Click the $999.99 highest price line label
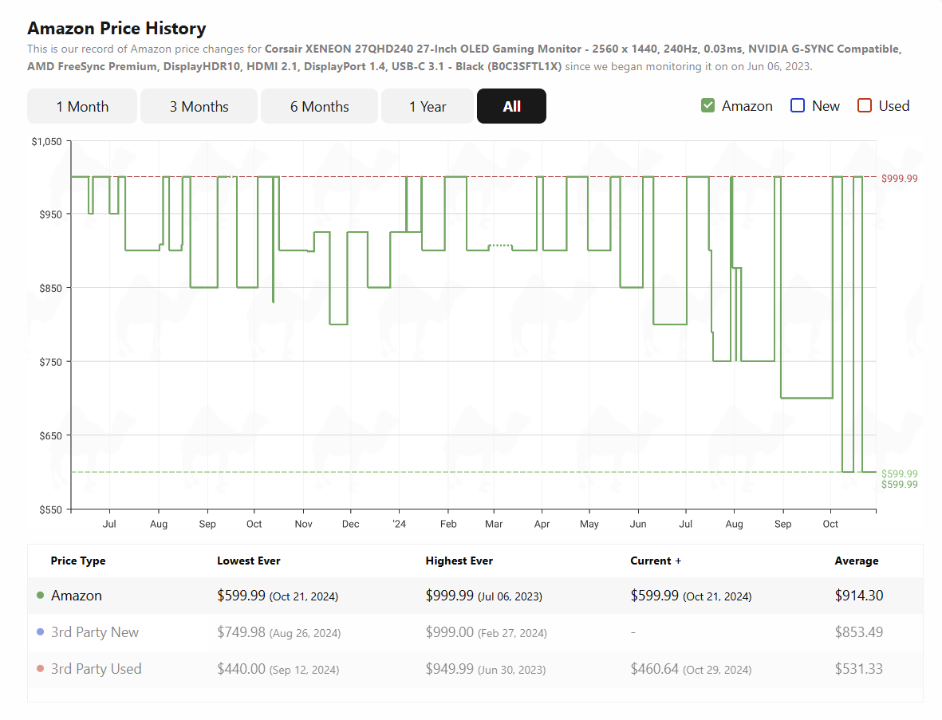Viewport: 942px width, 720px height. click(x=900, y=179)
